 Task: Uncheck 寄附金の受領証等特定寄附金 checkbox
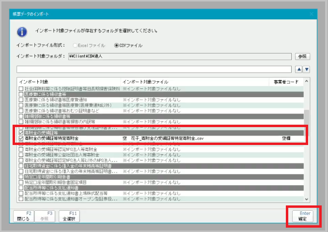point(21,138)
